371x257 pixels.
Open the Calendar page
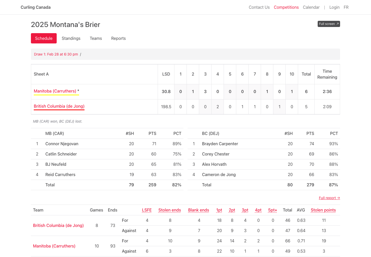pyautogui.click(x=311, y=7)
